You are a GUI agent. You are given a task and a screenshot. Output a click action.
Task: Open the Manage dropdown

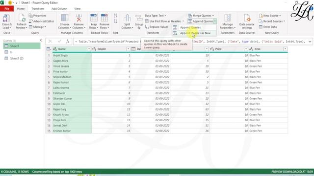pos(37,27)
